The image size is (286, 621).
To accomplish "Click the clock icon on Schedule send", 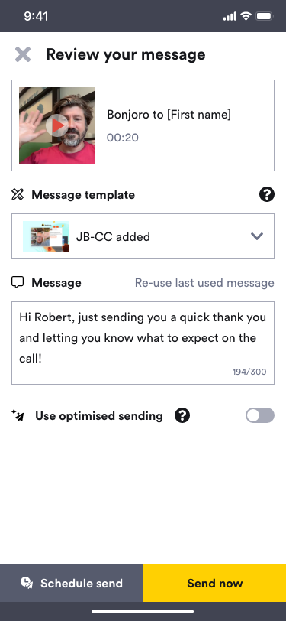I will tap(27, 583).
